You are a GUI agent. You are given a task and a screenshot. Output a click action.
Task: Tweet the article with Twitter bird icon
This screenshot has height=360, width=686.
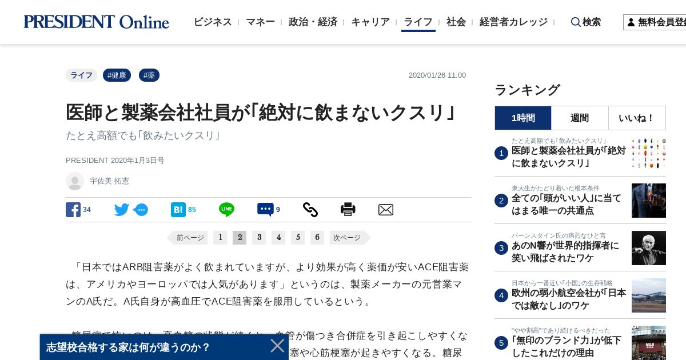(122, 210)
